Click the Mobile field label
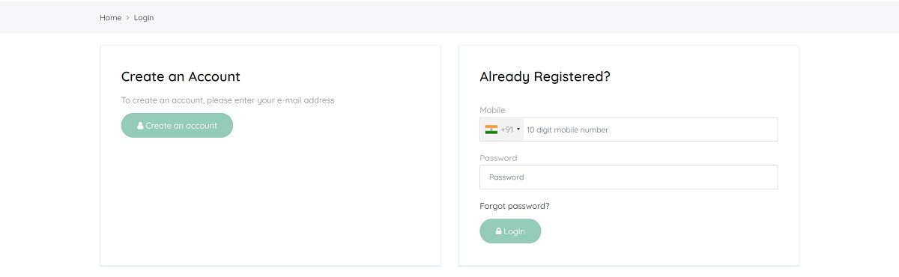Image resolution: width=899 pixels, height=277 pixels. pos(492,110)
